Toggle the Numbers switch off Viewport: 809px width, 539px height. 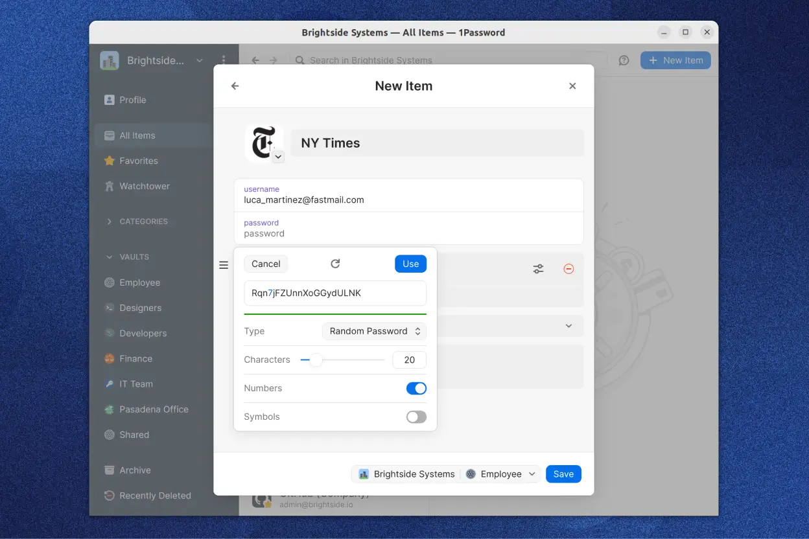click(x=416, y=388)
